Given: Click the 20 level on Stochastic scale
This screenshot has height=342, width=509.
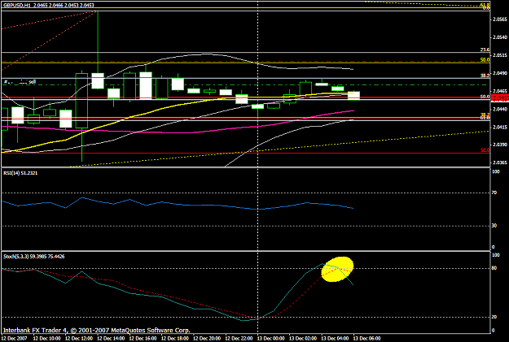Looking at the screenshot, I should (x=494, y=317).
